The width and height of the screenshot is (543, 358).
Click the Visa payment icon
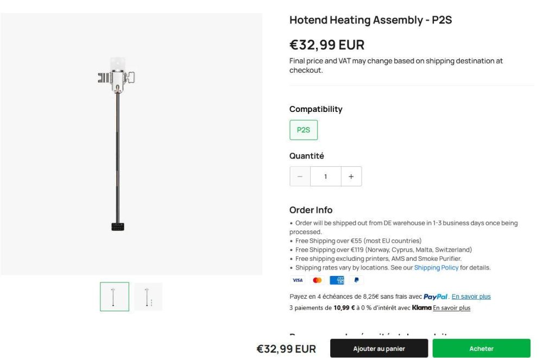(298, 280)
